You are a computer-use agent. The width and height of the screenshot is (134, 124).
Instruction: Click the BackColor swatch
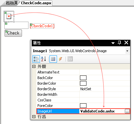coord(83,78)
